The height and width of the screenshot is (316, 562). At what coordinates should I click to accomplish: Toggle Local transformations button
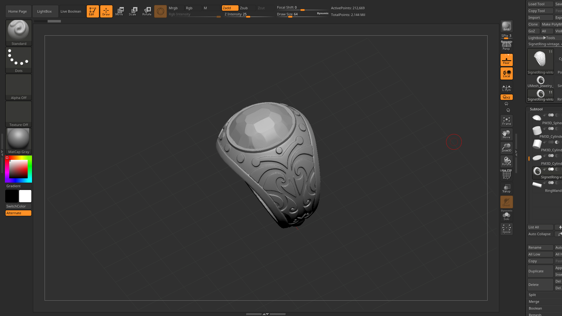tap(506, 73)
